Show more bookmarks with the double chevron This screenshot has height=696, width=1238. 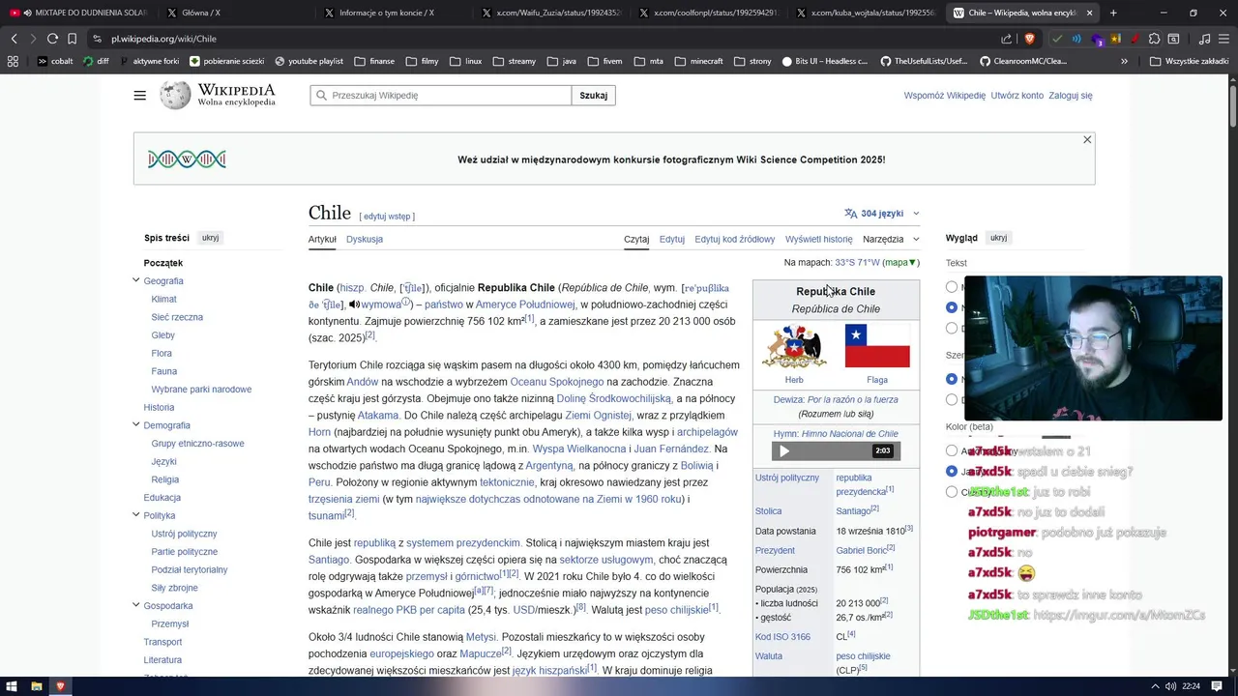(1124, 61)
